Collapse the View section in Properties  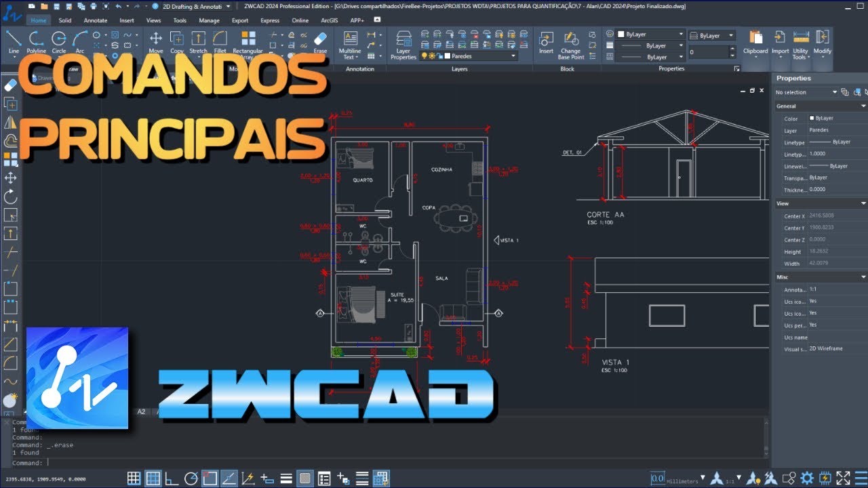pyautogui.click(x=863, y=203)
